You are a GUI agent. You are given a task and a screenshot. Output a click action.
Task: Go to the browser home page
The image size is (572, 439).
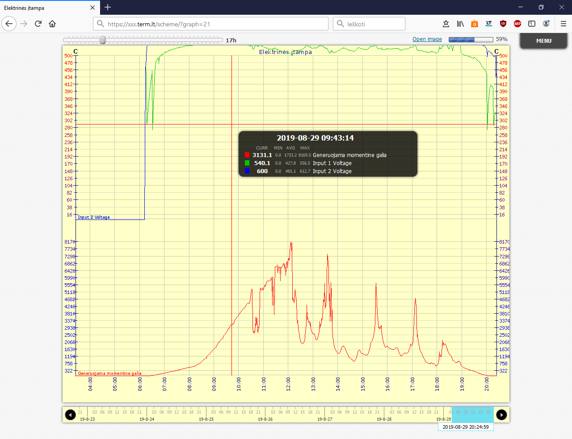pyautogui.click(x=52, y=24)
